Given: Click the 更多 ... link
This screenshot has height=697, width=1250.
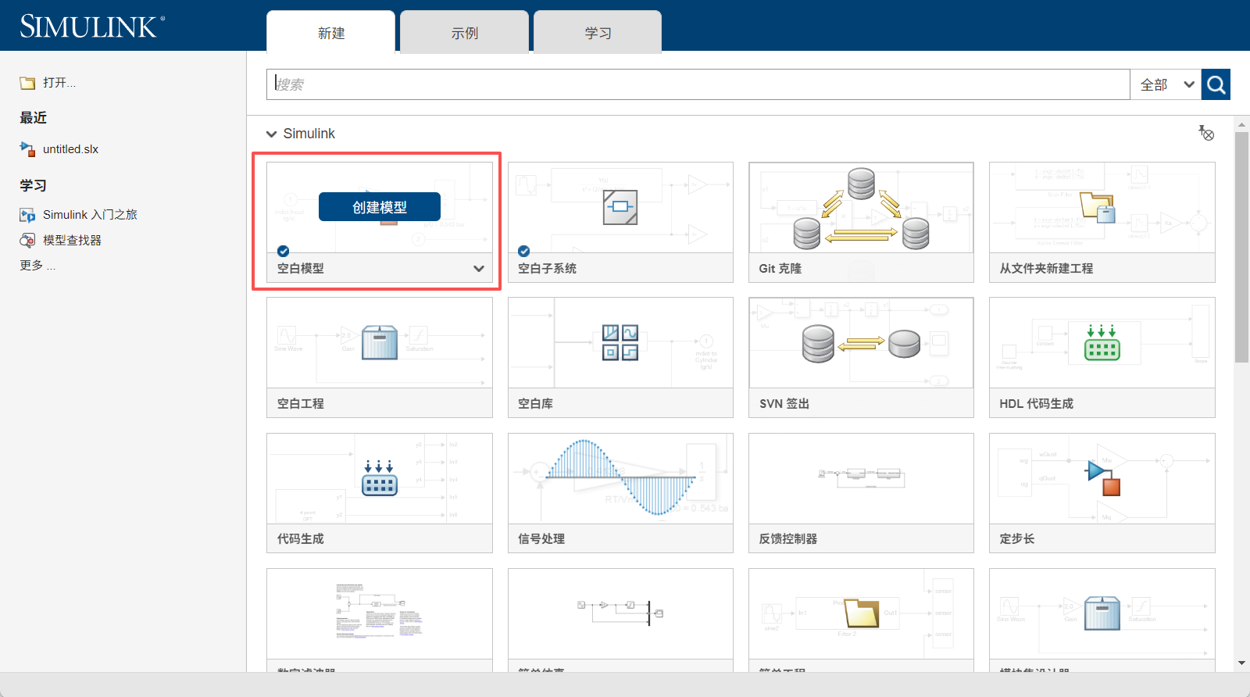Looking at the screenshot, I should [37, 266].
